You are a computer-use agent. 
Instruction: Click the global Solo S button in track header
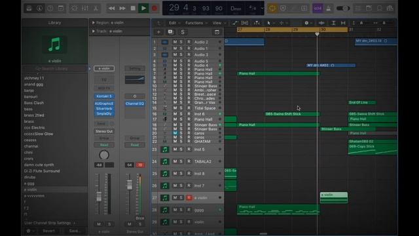pos(183,32)
